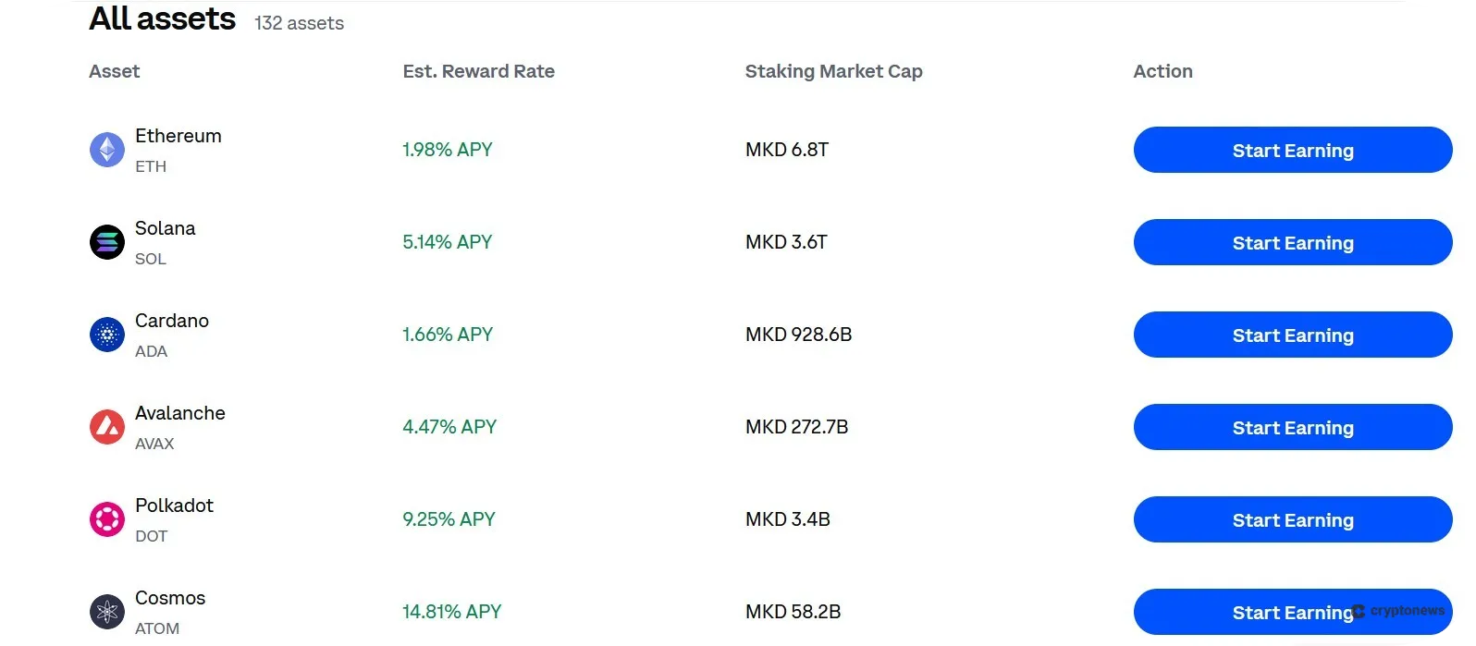Click the 14.81% APY value for Cosmos
1476x646 pixels.
click(x=451, y=611)
